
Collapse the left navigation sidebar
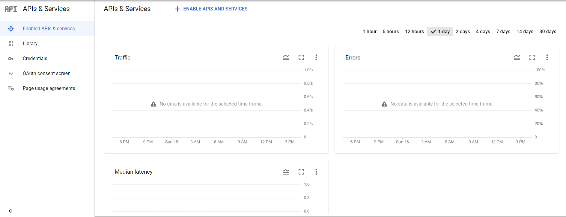click(10, 211)
